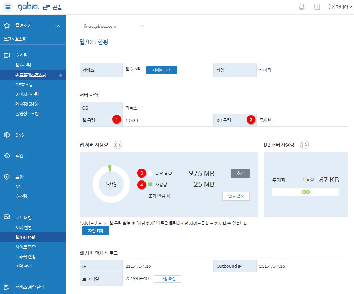The height and width of the screenshot is (294, 354).
Task: Click the X next to 초과 알림
Action: 168,196
